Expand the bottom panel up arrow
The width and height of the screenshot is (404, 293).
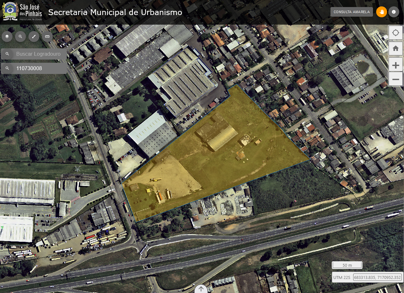[x=201, y=289]
